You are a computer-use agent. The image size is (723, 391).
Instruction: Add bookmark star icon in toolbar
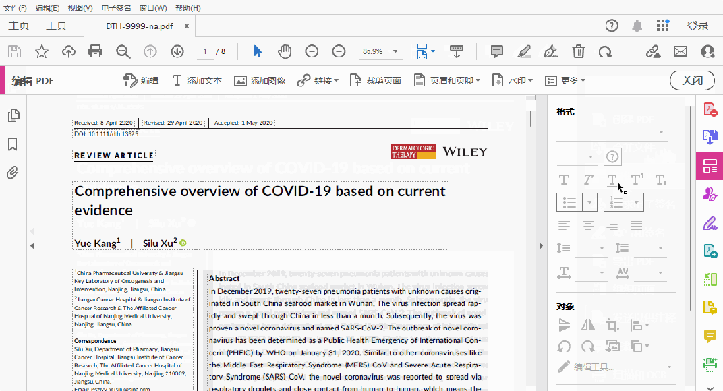[42, 51]
